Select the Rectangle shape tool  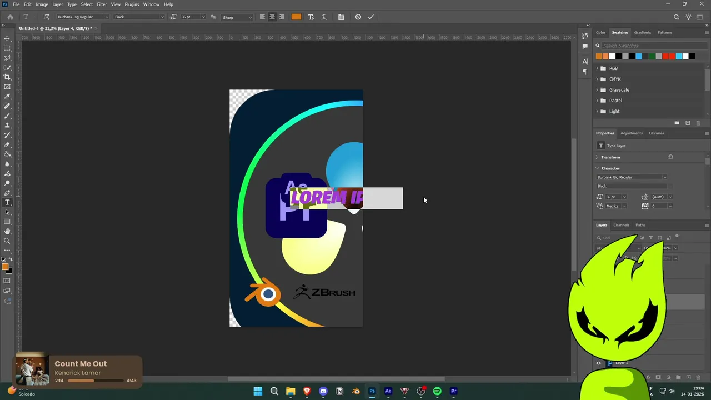7,222
